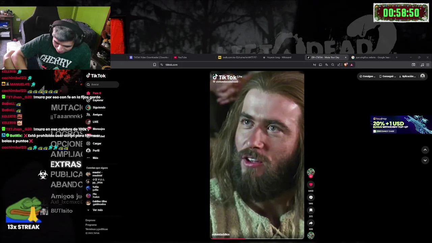Click the keydrop 20% bonus advertisement
Screen dimensions: 432x243
click(401, 125)
